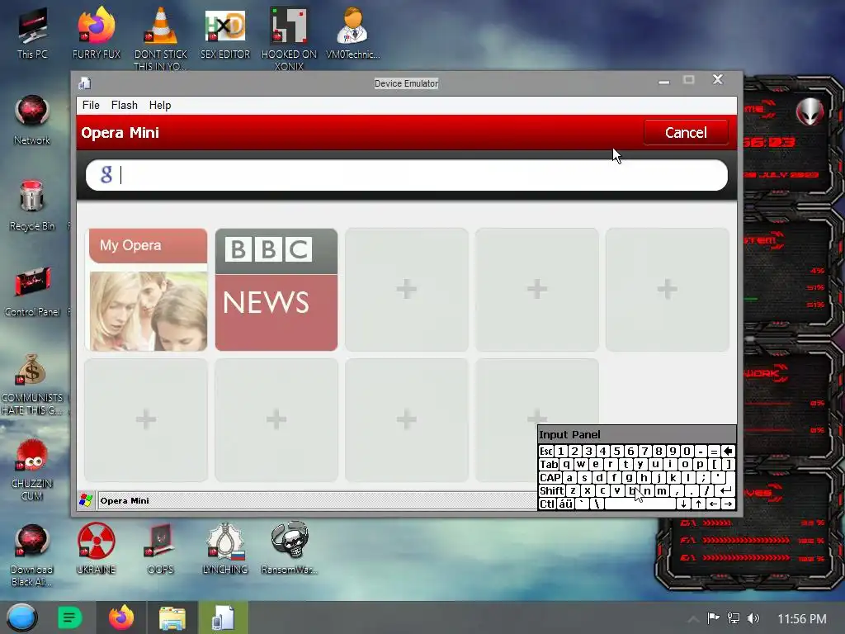Open the File menu in Device Emulator
The height and width of the screenshot is (634, 845).
coord(91,105)
